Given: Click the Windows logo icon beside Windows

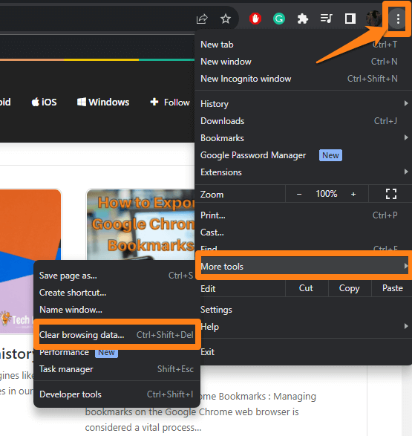Looking at the screenshot, I should (82, 102).
